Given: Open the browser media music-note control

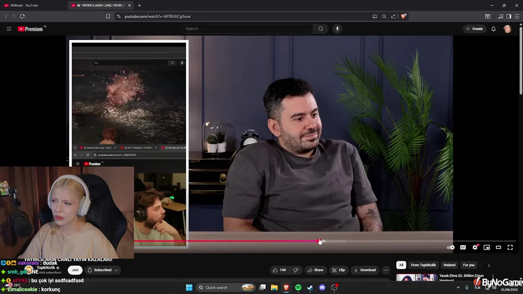Looking at the screenshot, I should pos(501,16).
